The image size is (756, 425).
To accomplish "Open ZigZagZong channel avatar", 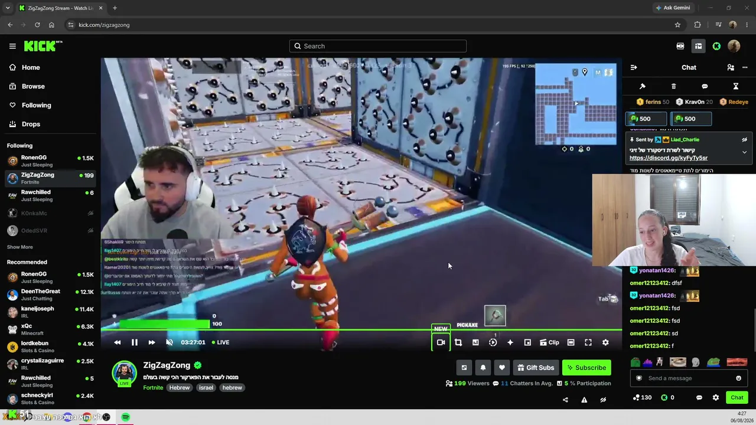I will pos(124,373).
